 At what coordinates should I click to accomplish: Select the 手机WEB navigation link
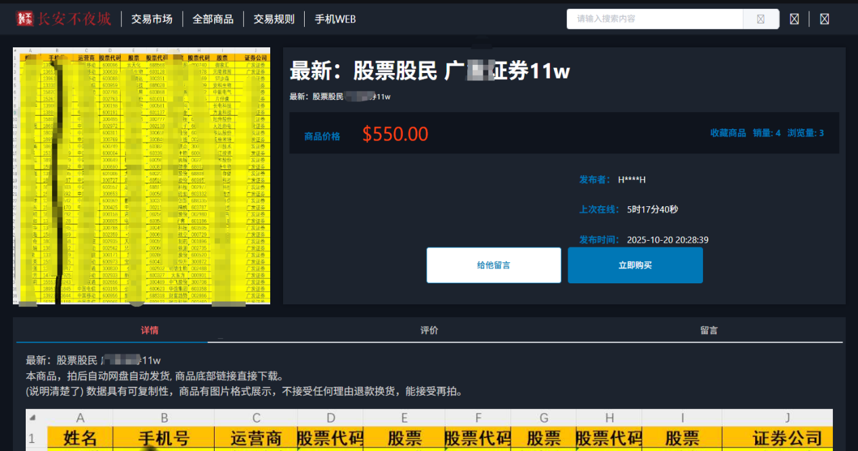tap(335, 19)
